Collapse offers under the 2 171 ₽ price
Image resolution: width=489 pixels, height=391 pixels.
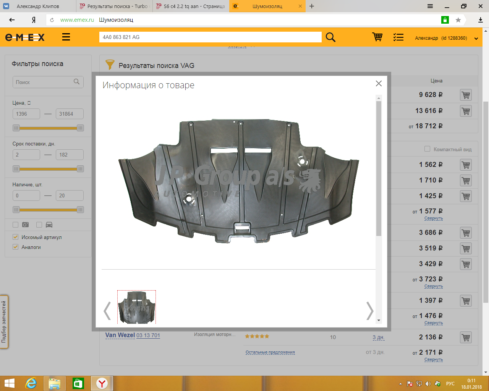(433, 360)
